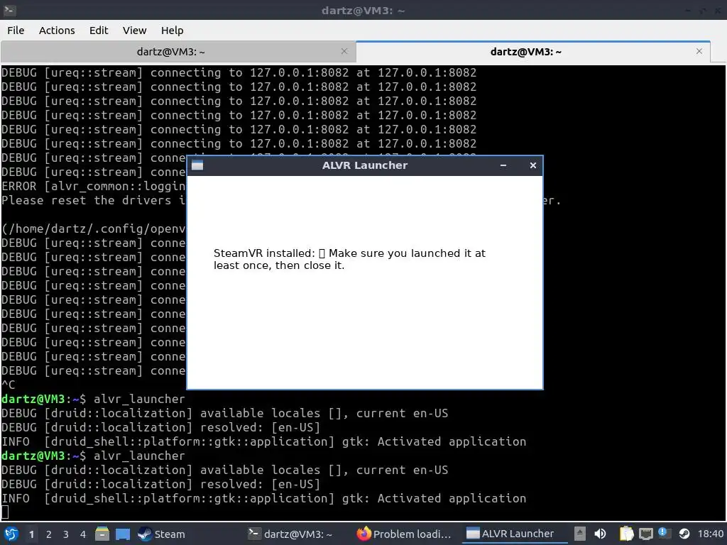The image size is (727, 545).
Task: Click the first 'alvr_launcher' command text
Action: tap(139, 399)
